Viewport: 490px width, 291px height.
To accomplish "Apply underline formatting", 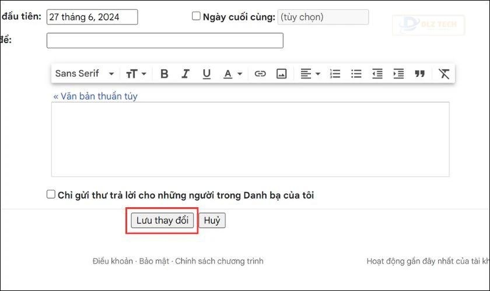I will [x=206, y=74].
